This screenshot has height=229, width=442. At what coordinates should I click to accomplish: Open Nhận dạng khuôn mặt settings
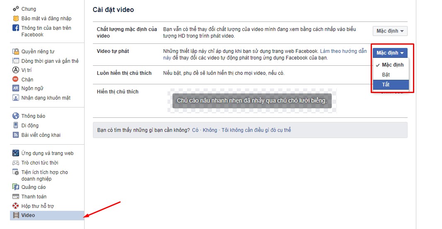[46, 98]
